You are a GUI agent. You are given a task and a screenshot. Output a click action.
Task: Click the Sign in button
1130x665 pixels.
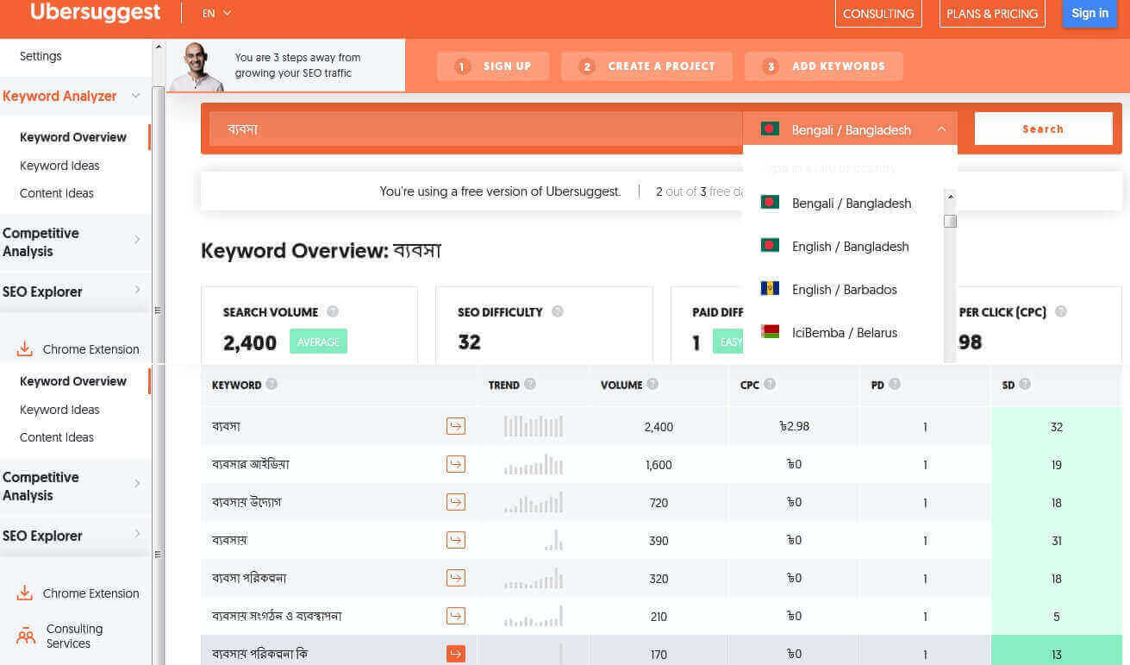pyautogui.click(x=1089, y=13)
